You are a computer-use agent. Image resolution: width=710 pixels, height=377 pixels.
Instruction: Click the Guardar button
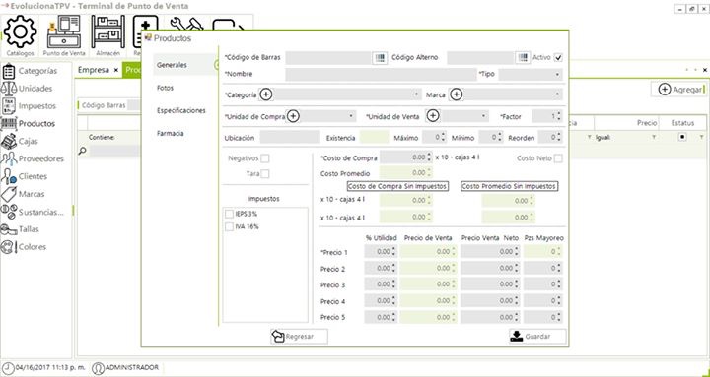point(537,337)
